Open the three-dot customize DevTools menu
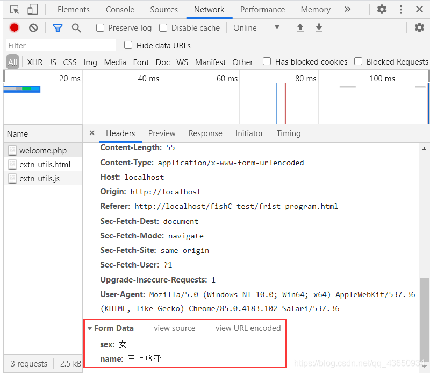 (401, 9)
